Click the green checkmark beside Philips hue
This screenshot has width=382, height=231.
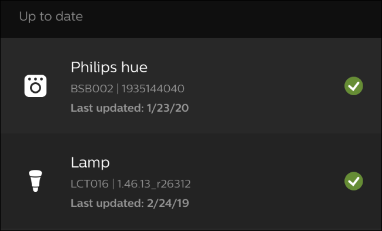pyautogui.click(x=353, y=86)
